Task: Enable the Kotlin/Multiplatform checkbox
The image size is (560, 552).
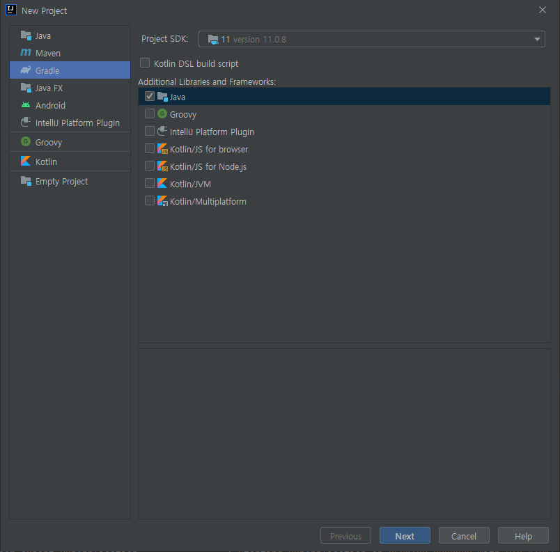Action: click(150, 200)
